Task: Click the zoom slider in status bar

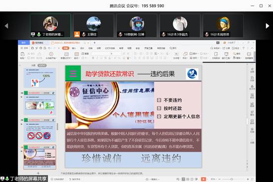Action: 232,179
